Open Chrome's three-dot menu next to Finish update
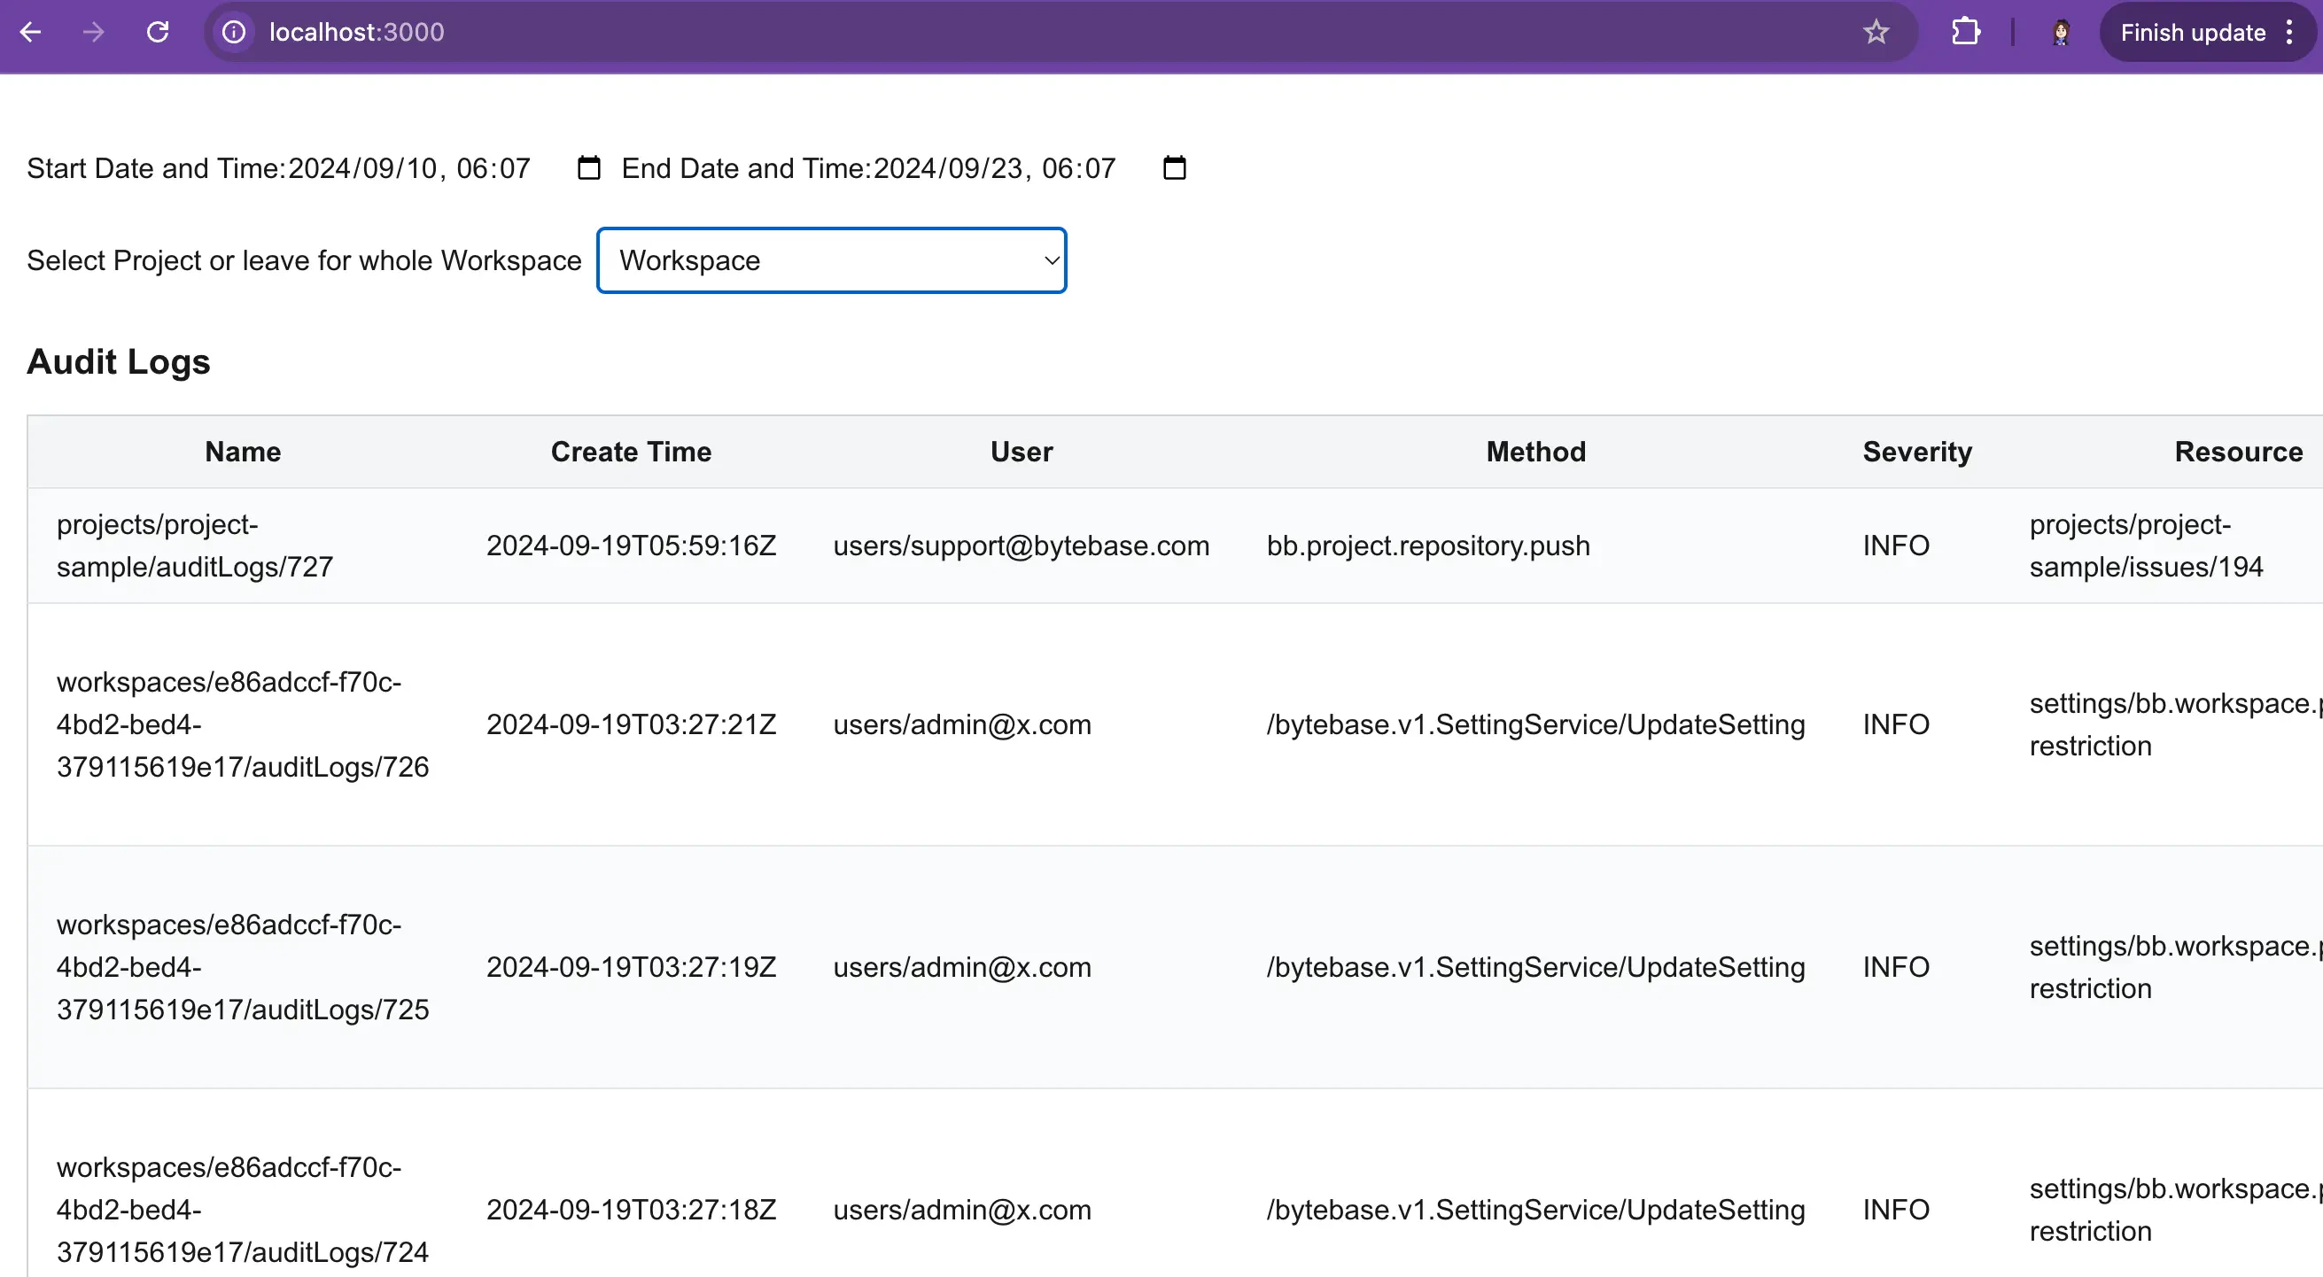The image size is (2323, 1277). [2289, 32]
